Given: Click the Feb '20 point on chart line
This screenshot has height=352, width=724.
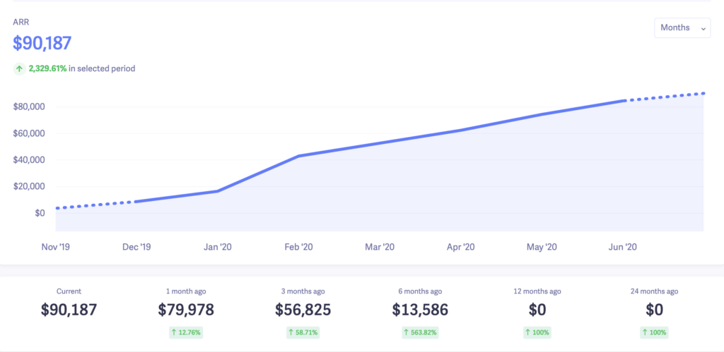Looking at the screenshot, I should click(299, 156).
